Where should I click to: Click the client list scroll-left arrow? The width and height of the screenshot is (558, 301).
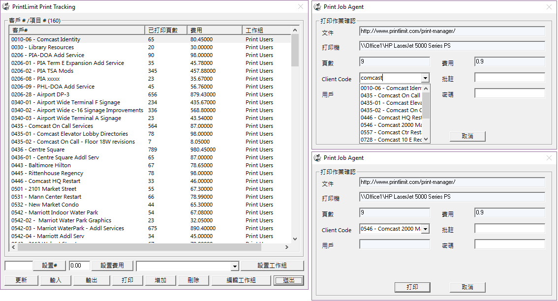[13, 247]
